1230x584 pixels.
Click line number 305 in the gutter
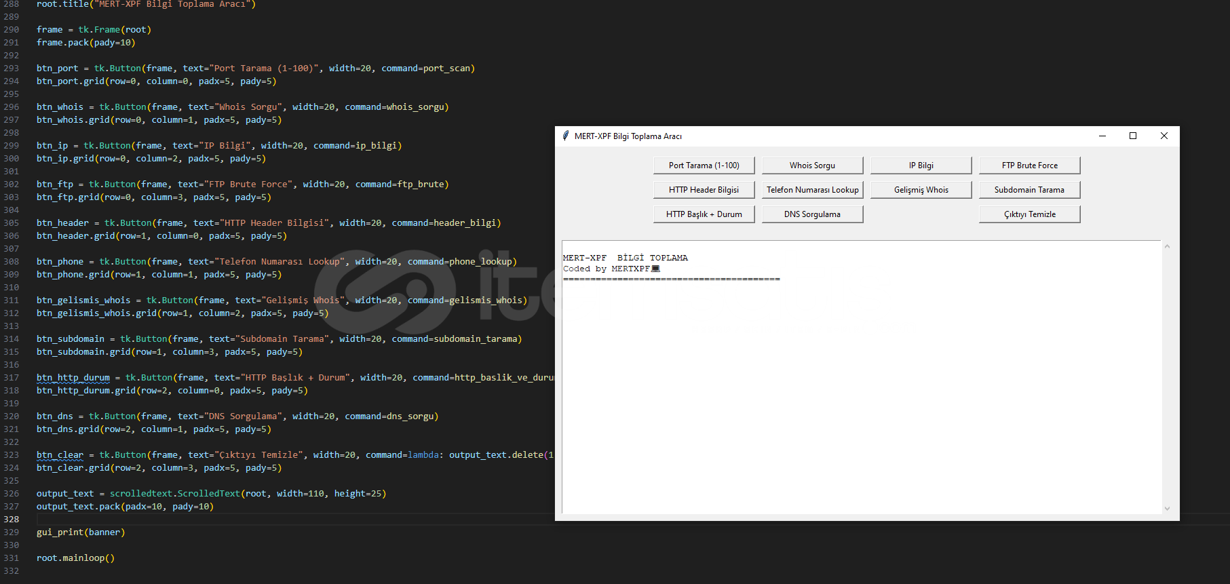click(12, 223)
